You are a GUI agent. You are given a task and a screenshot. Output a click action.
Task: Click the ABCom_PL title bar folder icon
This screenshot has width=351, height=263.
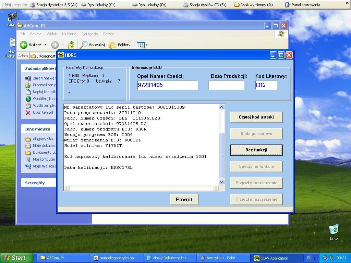(20, 25)
